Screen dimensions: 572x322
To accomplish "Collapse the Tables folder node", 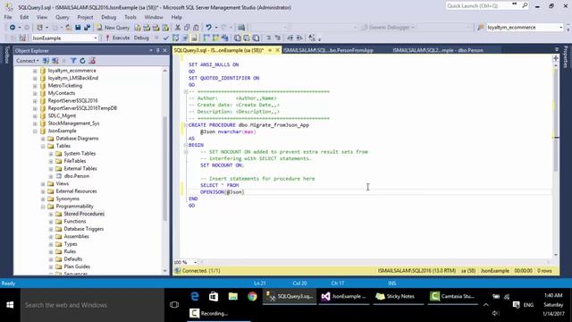I will click(43, 146).
